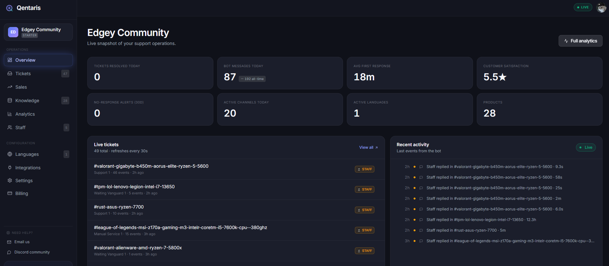Click "Waiting Vanguard 1 · 5 events · 2h ago"
Viewport: 609px width, 266px height.
click(x=126, y=193)
